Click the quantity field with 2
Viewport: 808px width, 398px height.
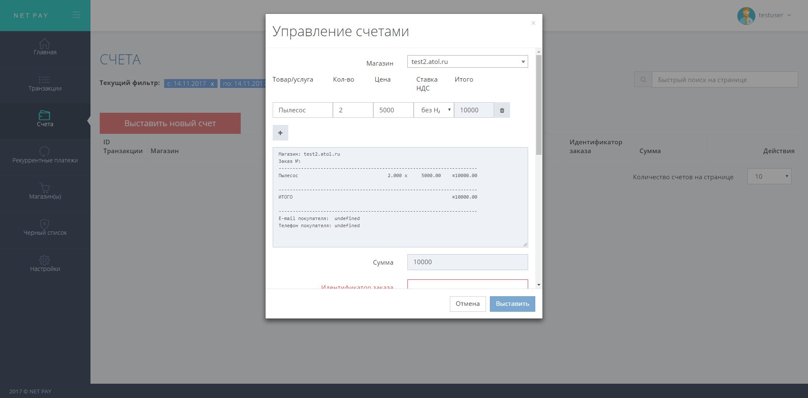tap(353, 110)
